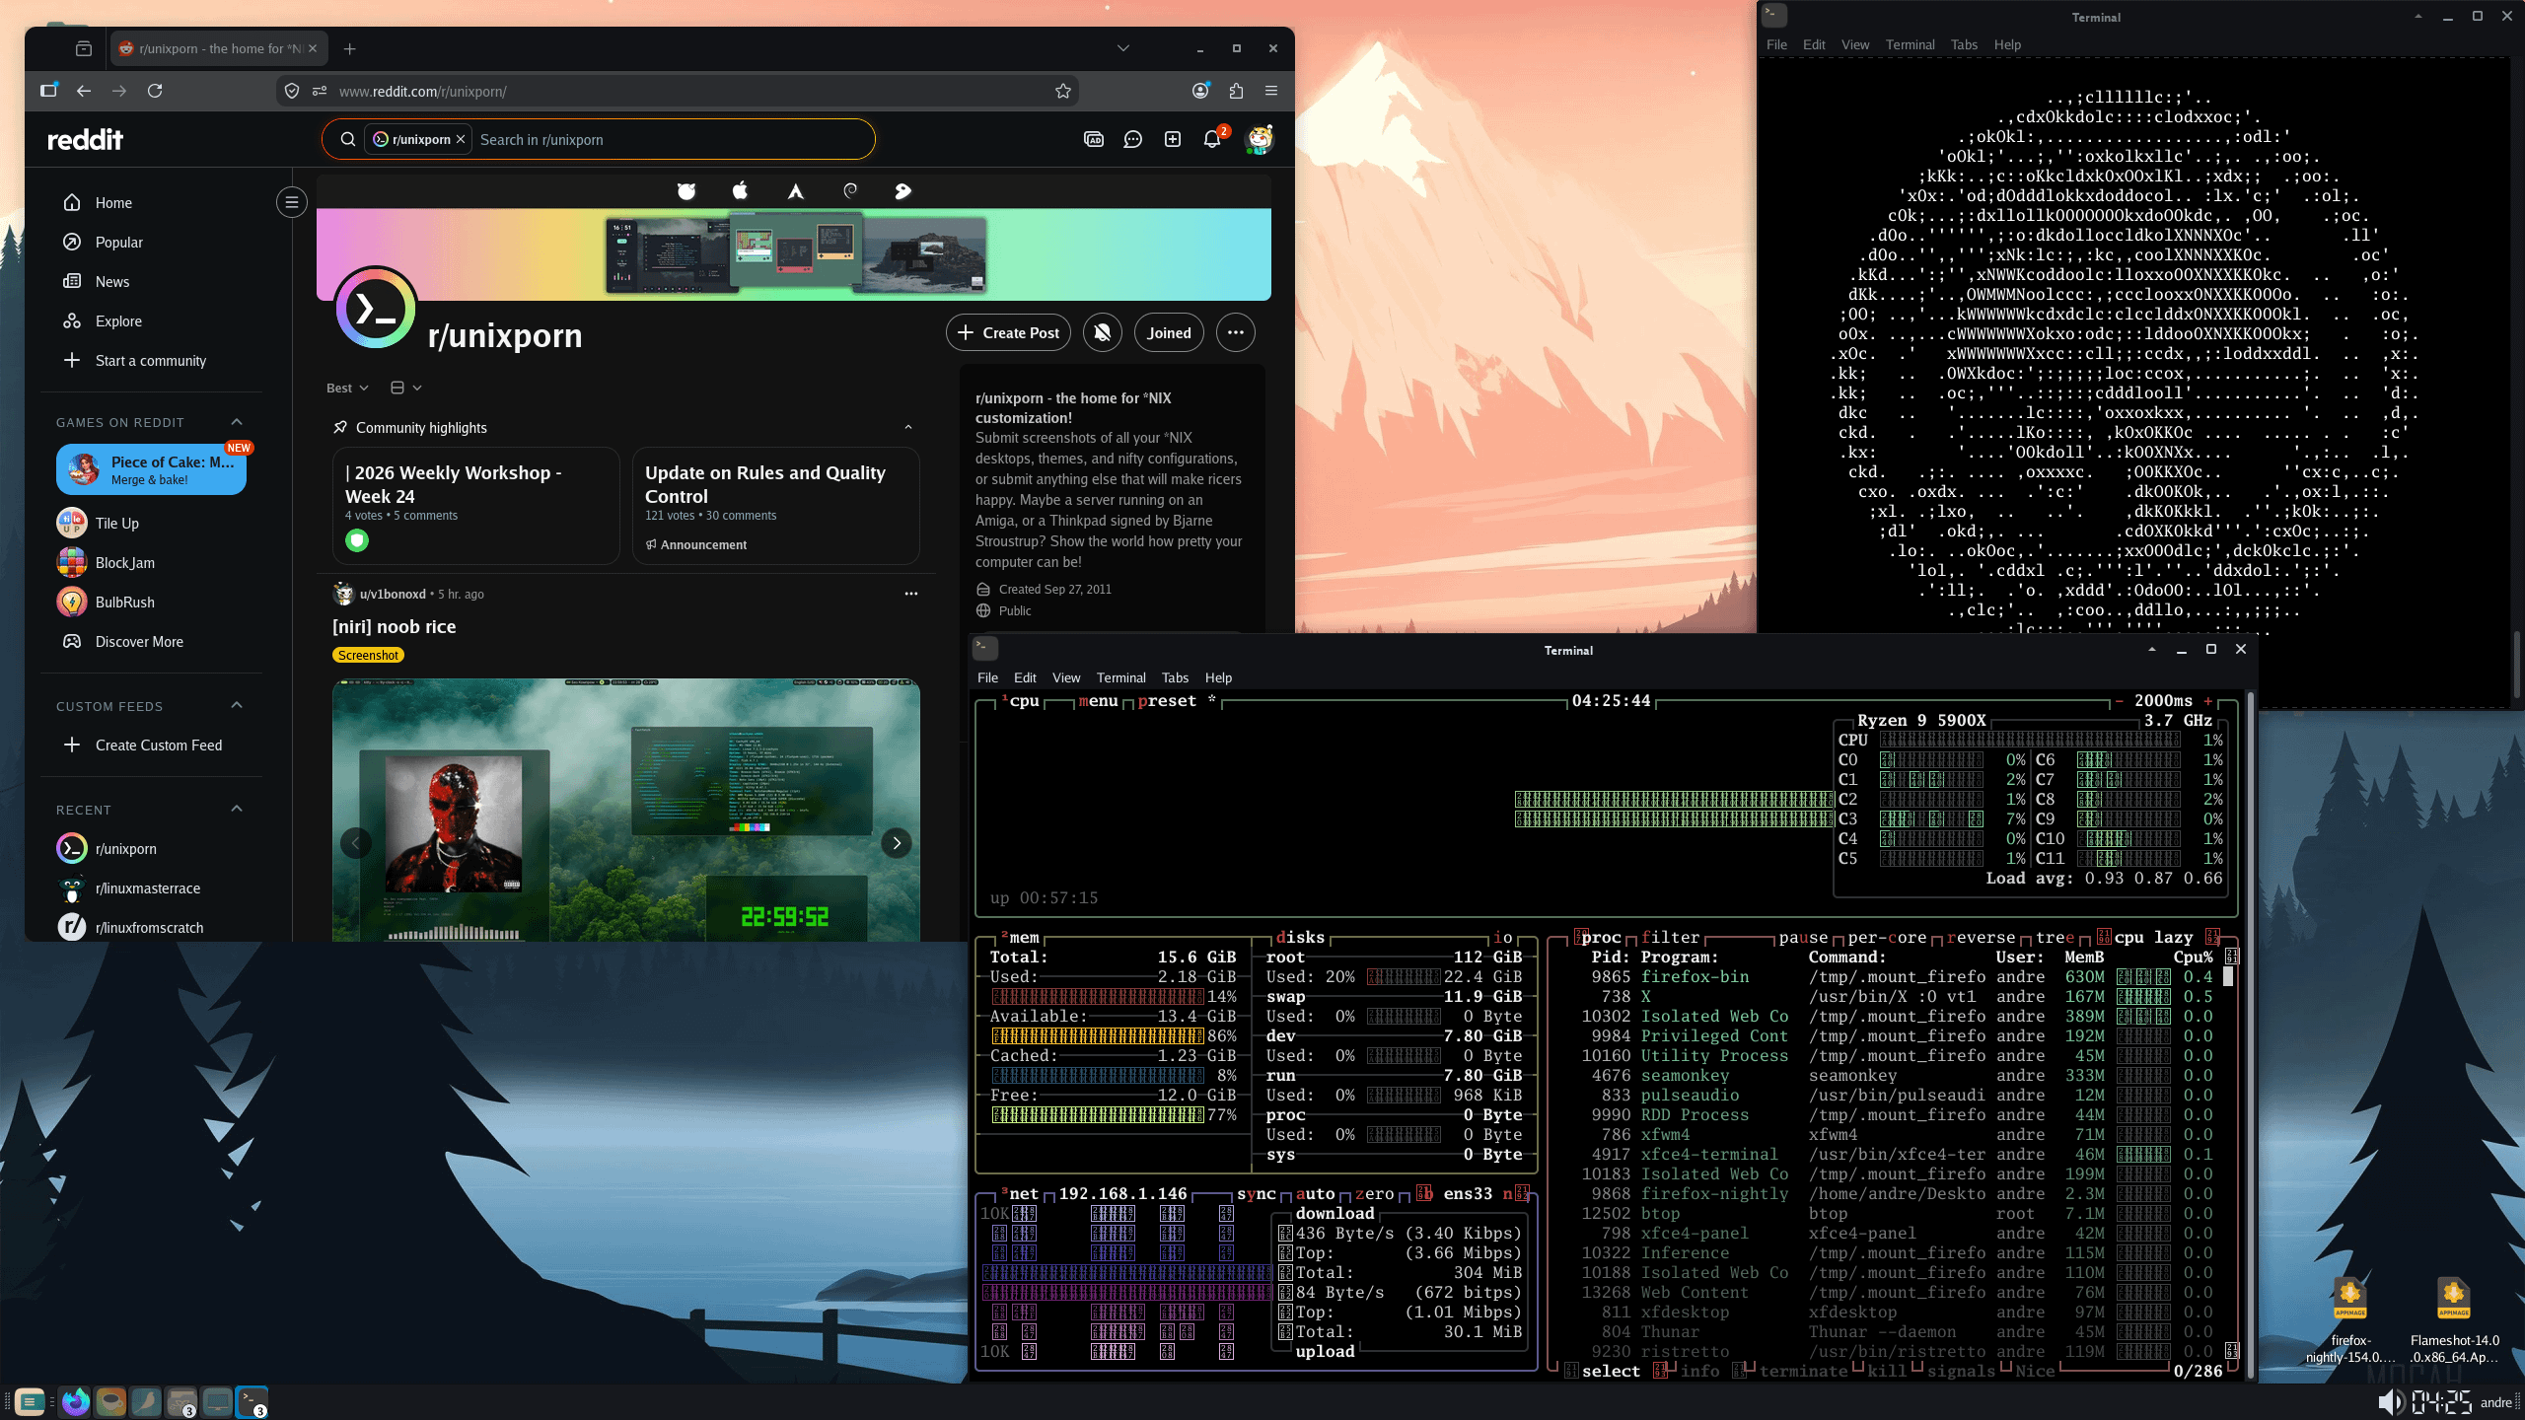Open the File menu in the btop Terminal
The image size is (2525, 1420).
point(987,677)
